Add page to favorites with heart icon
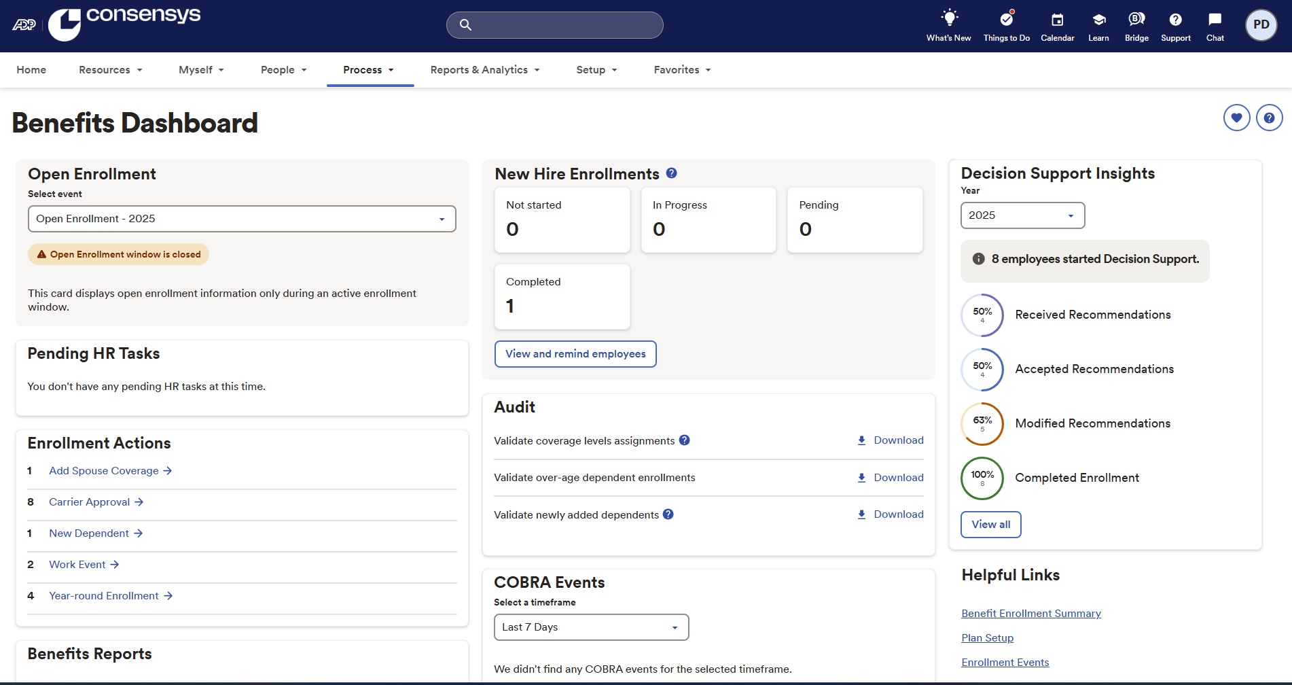This screenshot has width=1292, height=685. pos(1236,118)
